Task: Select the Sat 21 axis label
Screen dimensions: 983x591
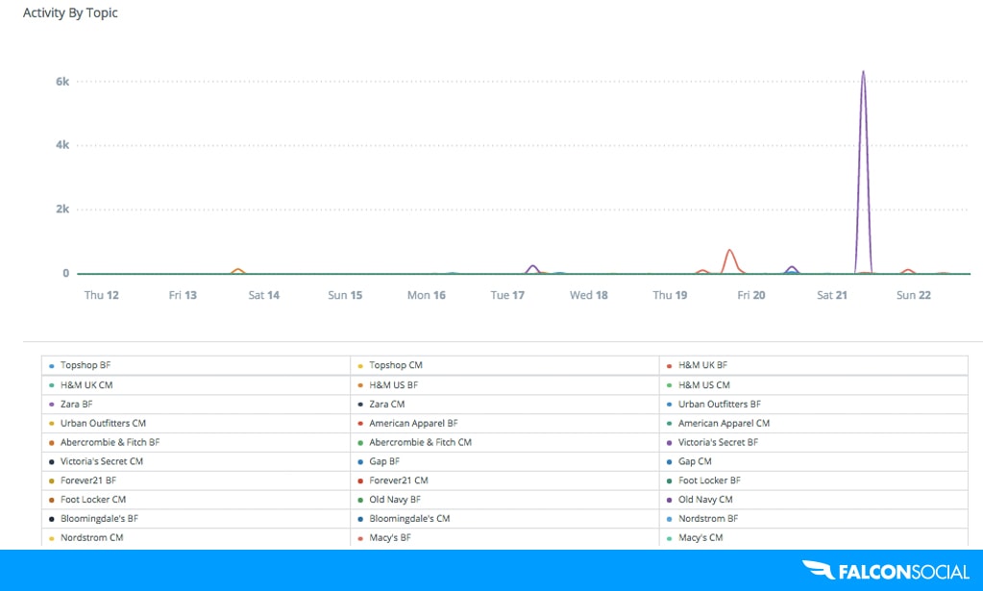Action: [x=831, y=295]
